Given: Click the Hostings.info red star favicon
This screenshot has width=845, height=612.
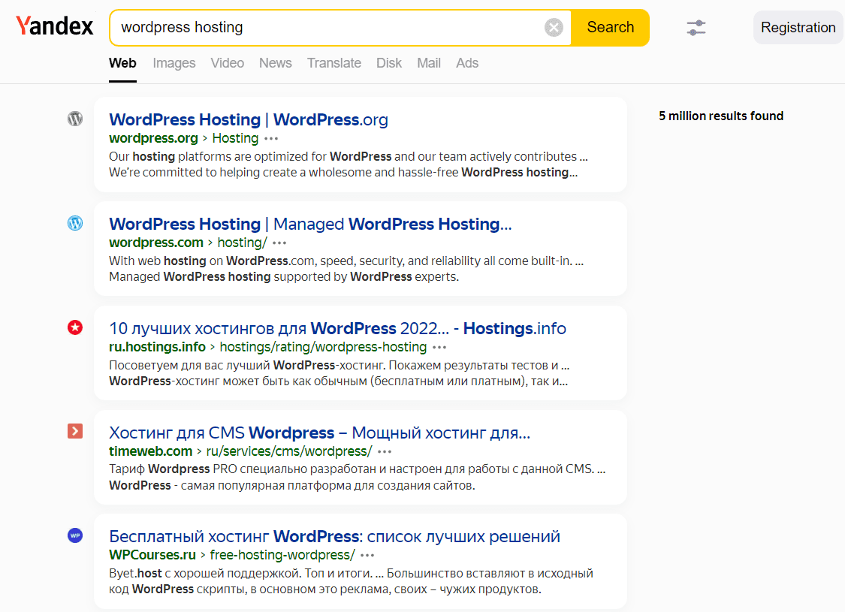Looking at the screenshot, I should (75, 327).
